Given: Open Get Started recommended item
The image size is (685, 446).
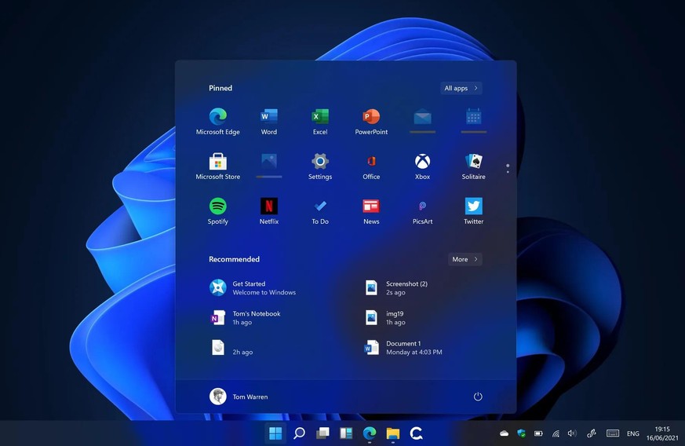Looking at the screenshot, I should 253,287.
